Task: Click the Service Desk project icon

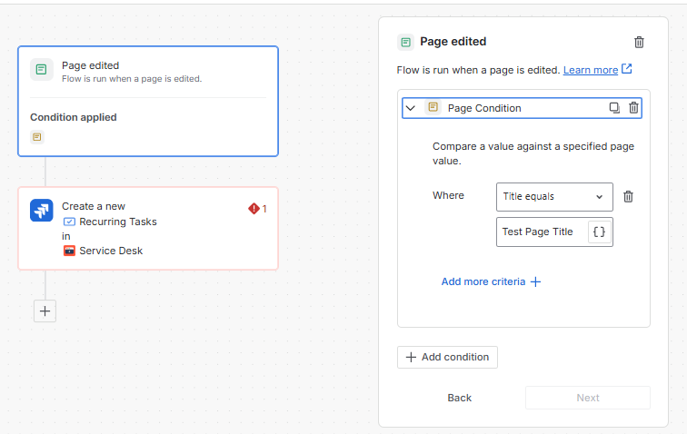Action: point(69,251)
